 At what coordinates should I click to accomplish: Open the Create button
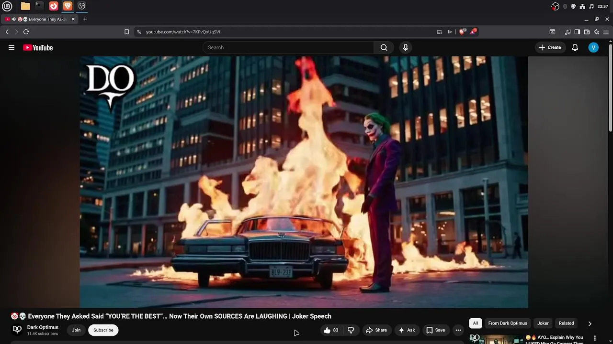tap(550, 47)
